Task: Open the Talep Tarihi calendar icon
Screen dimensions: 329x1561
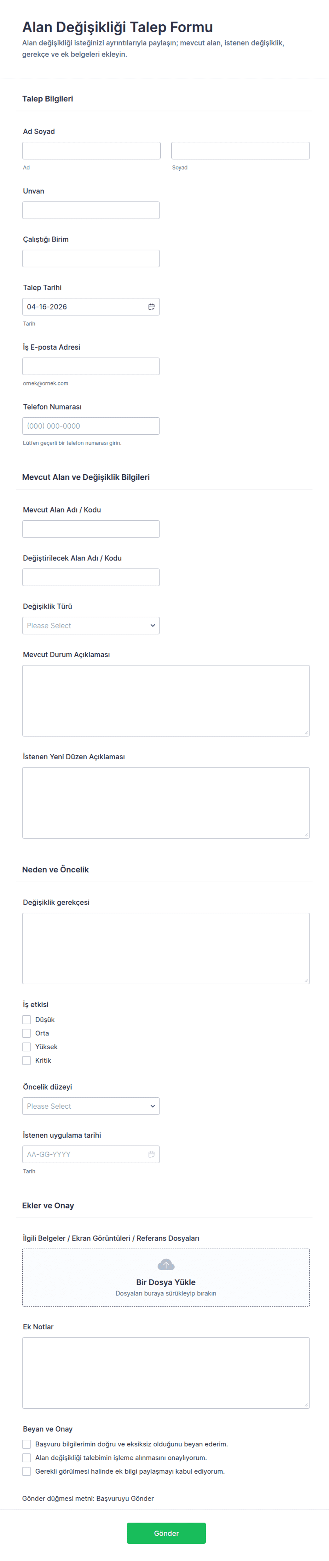Action: tap(151, 307)
